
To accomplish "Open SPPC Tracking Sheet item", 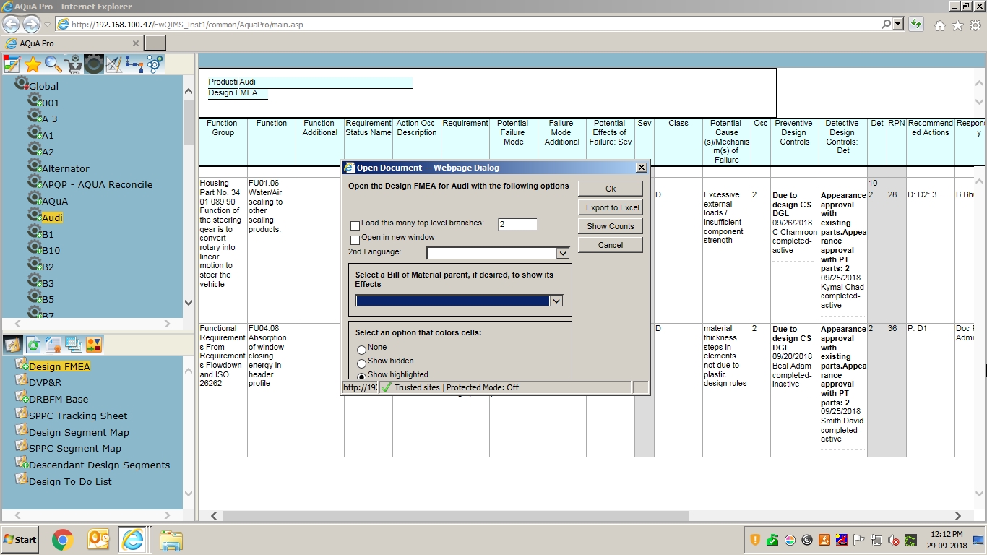I will click(x=78, y=416).
